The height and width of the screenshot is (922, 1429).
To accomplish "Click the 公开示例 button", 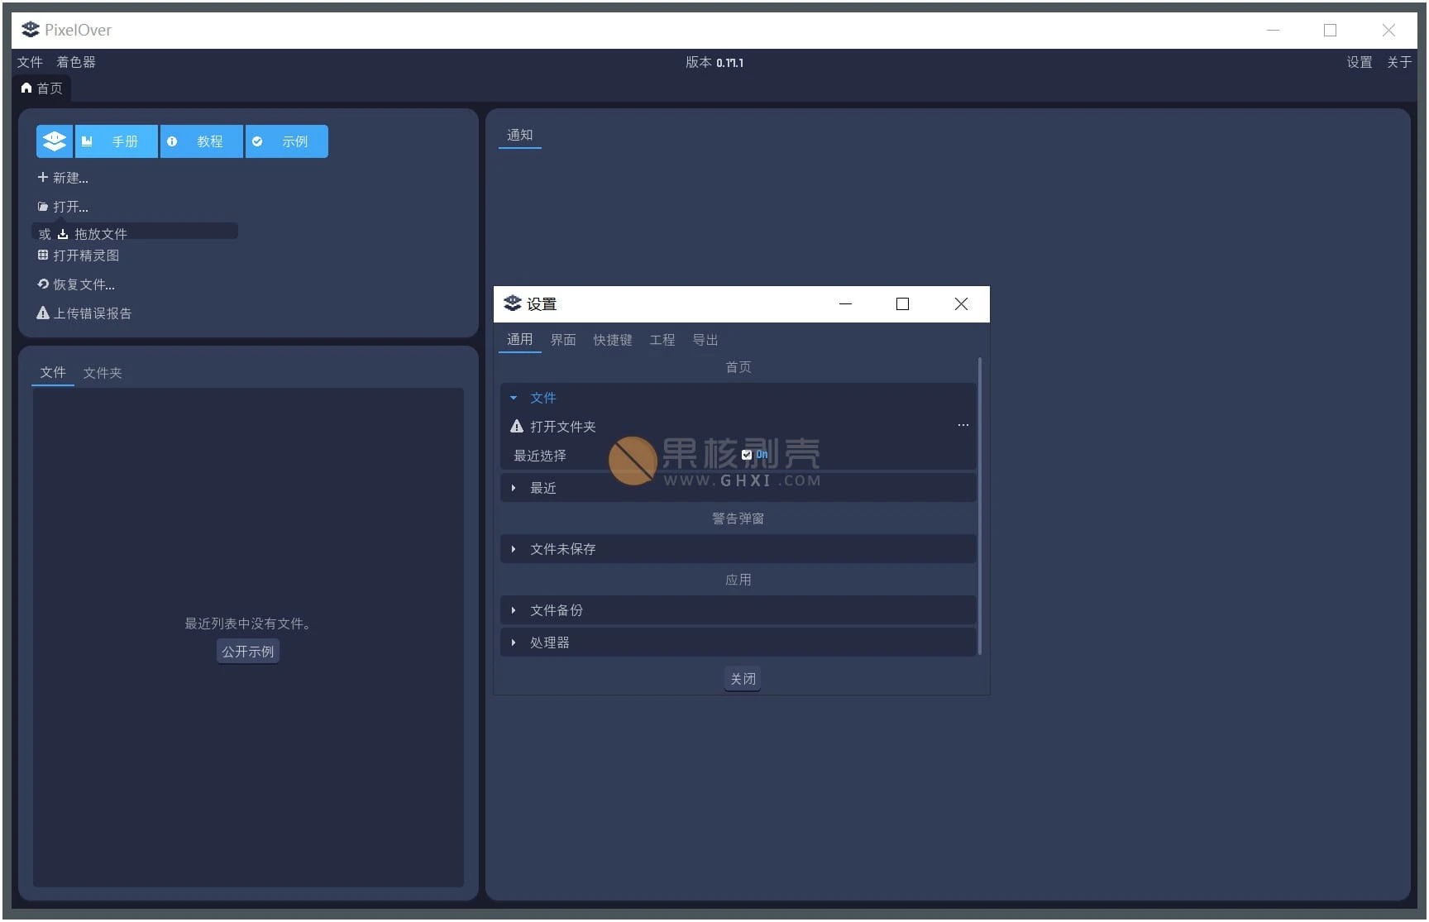I will coord(248,652).
